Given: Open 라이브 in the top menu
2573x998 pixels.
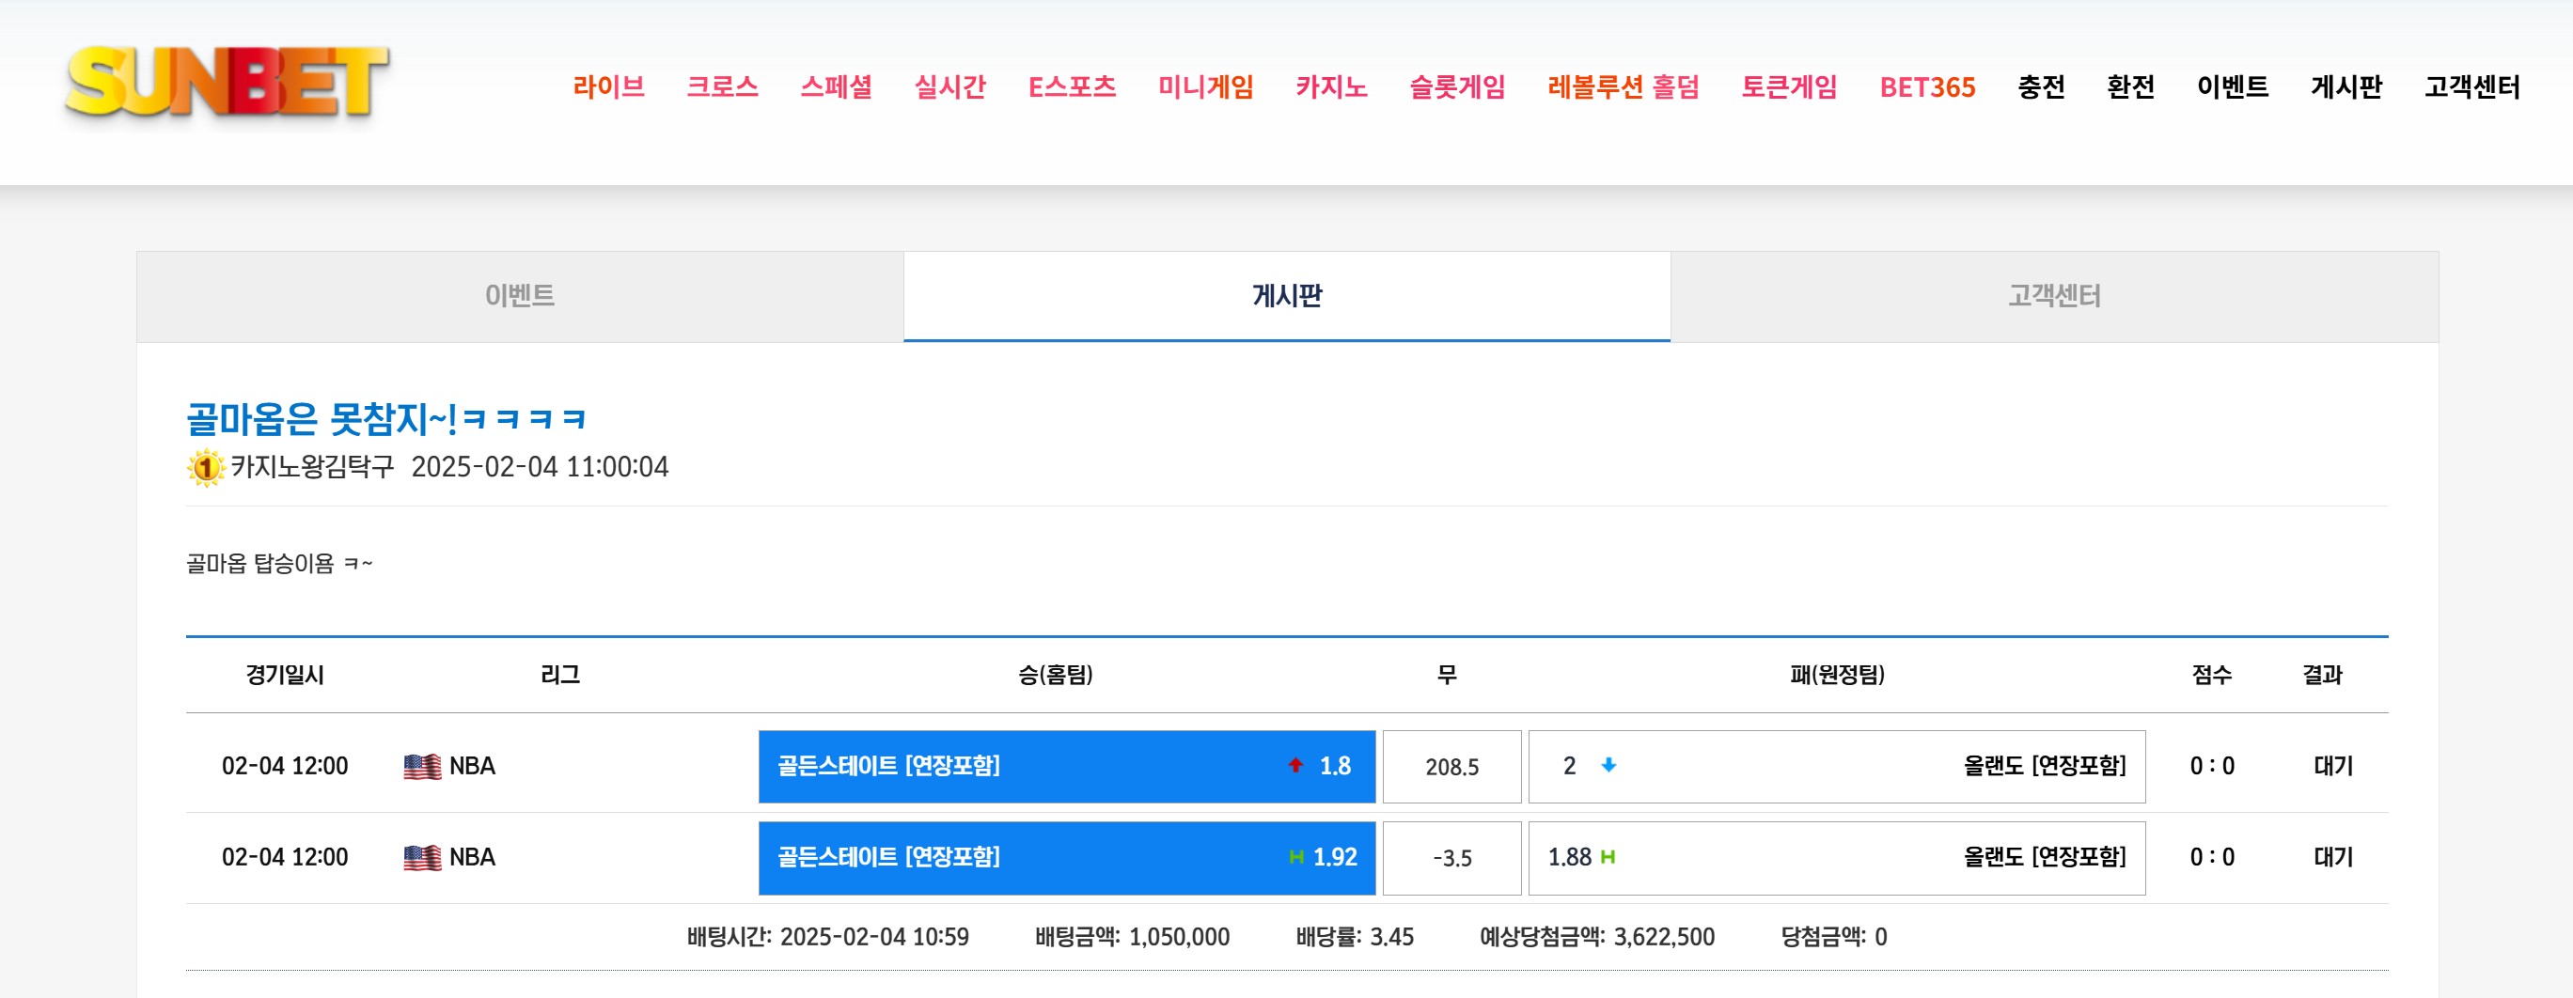Looking at the screenshot, I should coord(608,87).
